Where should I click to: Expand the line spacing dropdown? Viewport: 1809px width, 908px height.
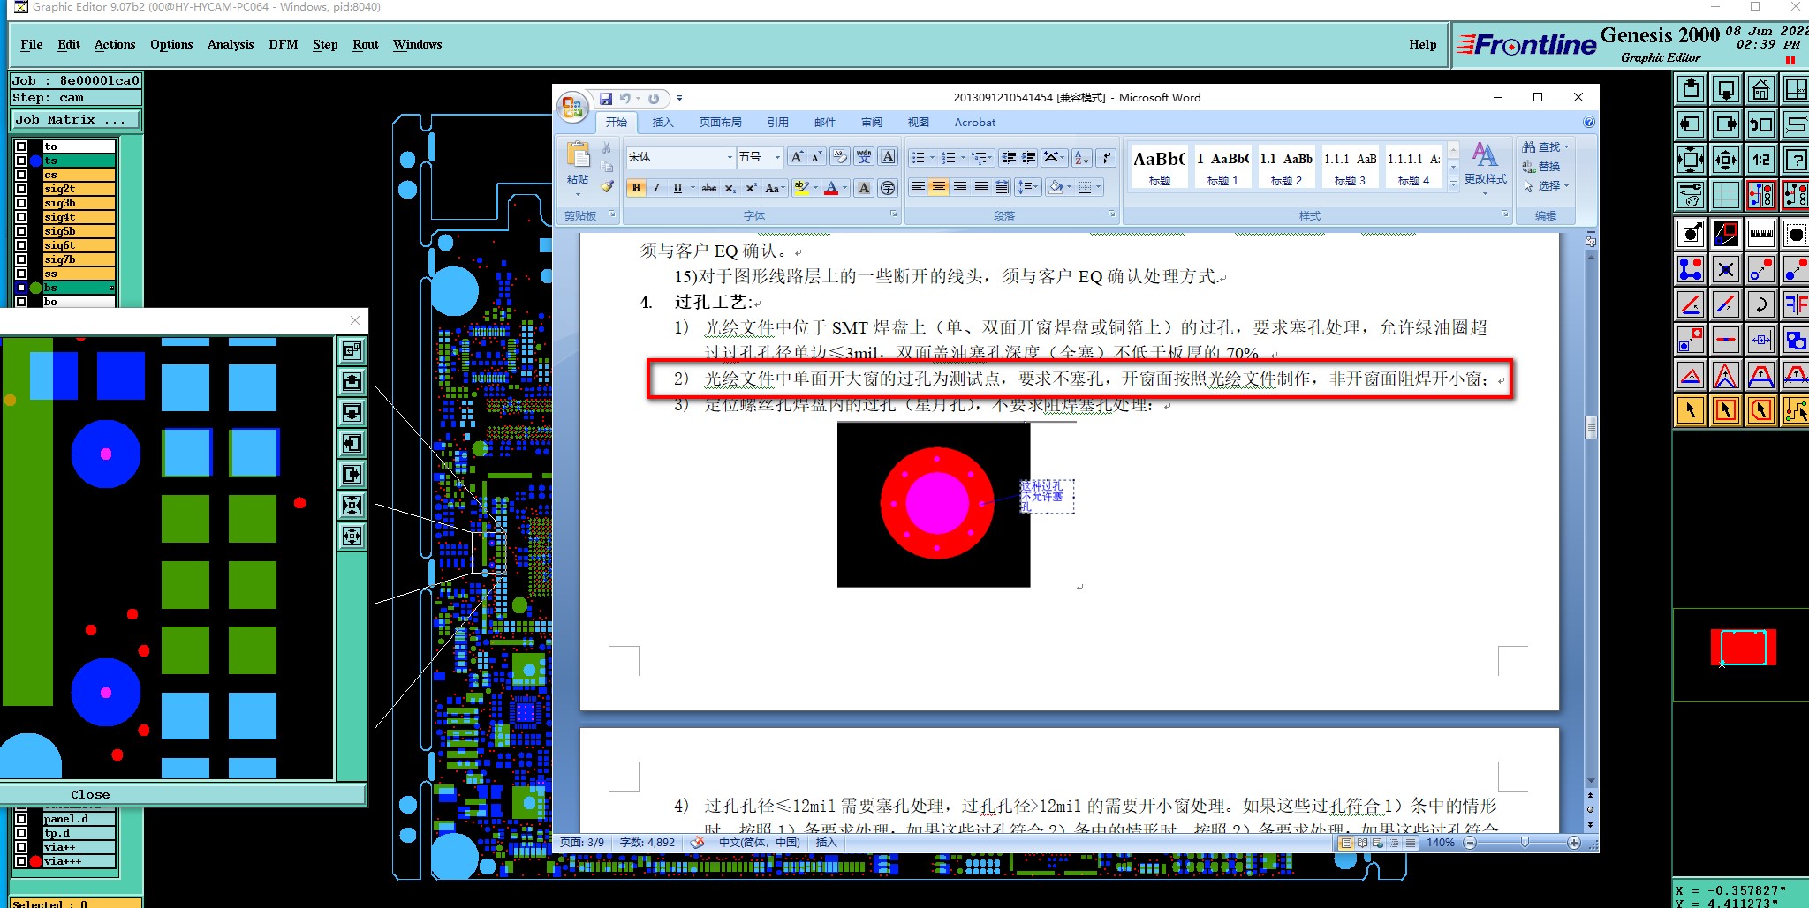click(x=1026, y=187)
